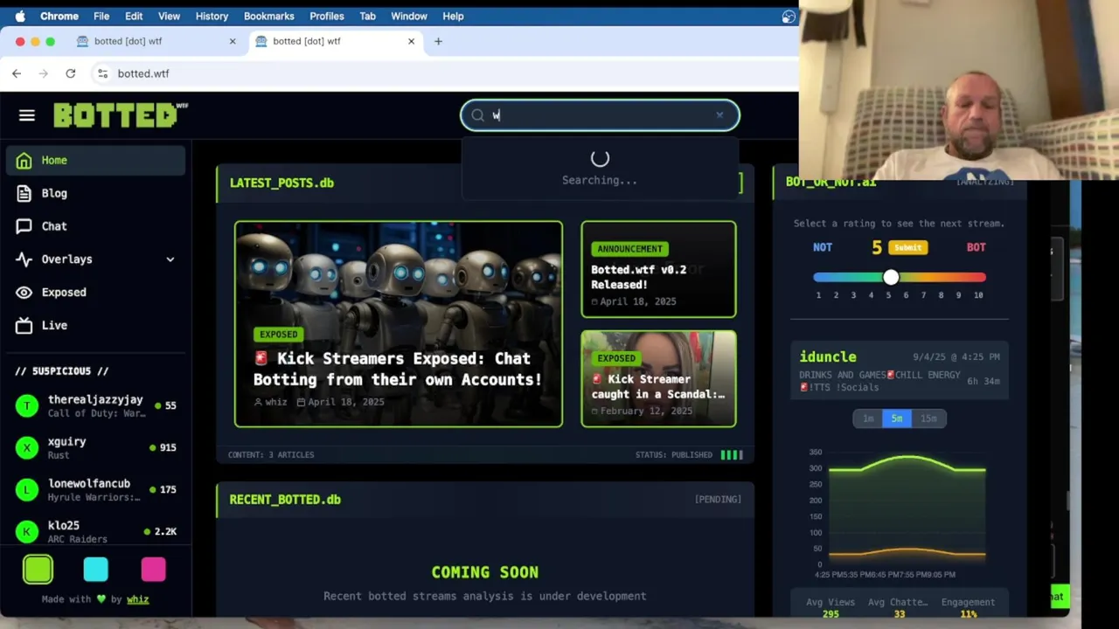
Task: Click klo25 avatar circle
Action: click(x=27, y=531)
